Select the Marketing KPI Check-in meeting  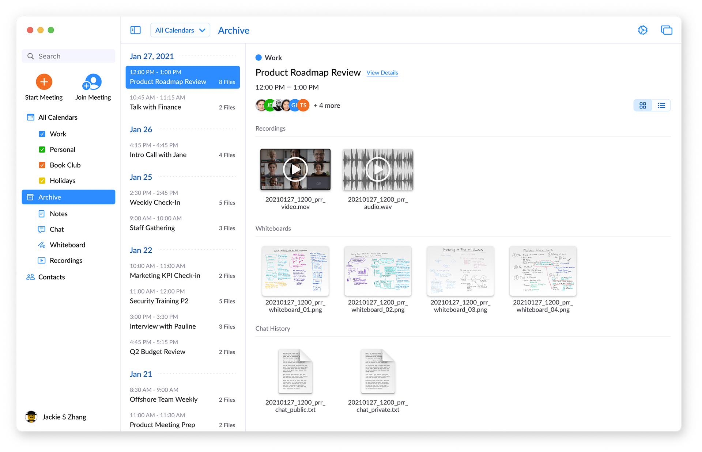[182, 271]
